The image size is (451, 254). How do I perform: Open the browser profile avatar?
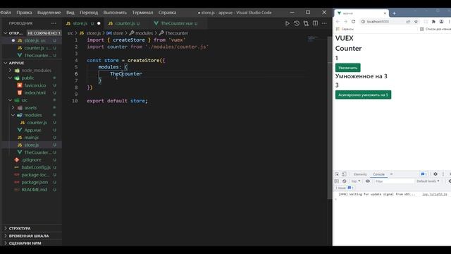[x=441, y=22]
